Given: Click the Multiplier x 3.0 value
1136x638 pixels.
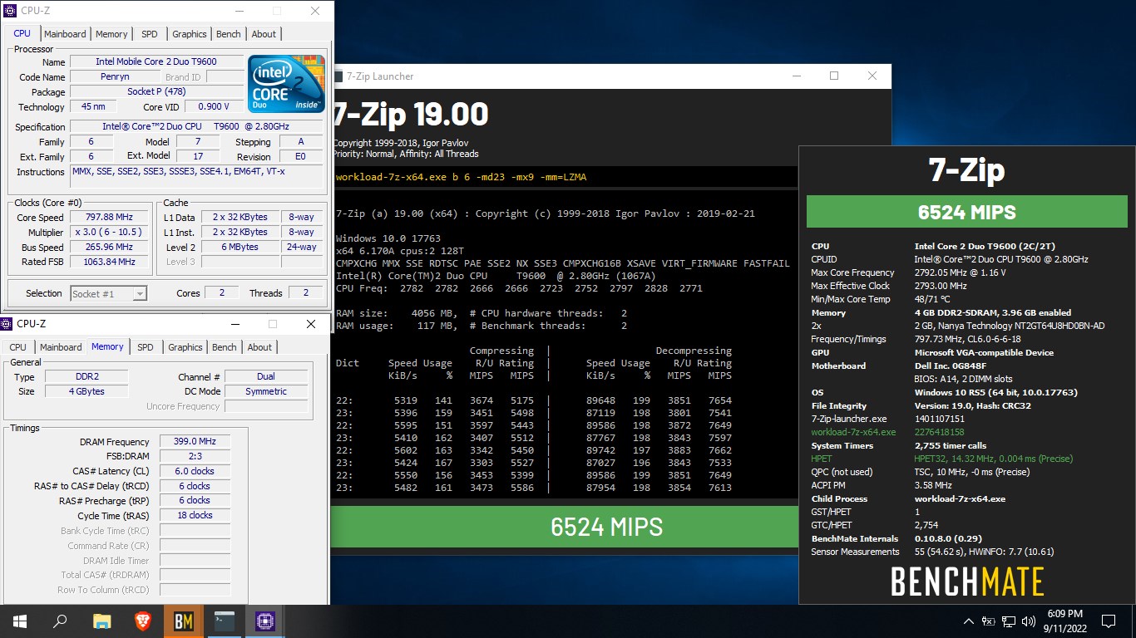Looking at the screenshot, I should point(109,233).
